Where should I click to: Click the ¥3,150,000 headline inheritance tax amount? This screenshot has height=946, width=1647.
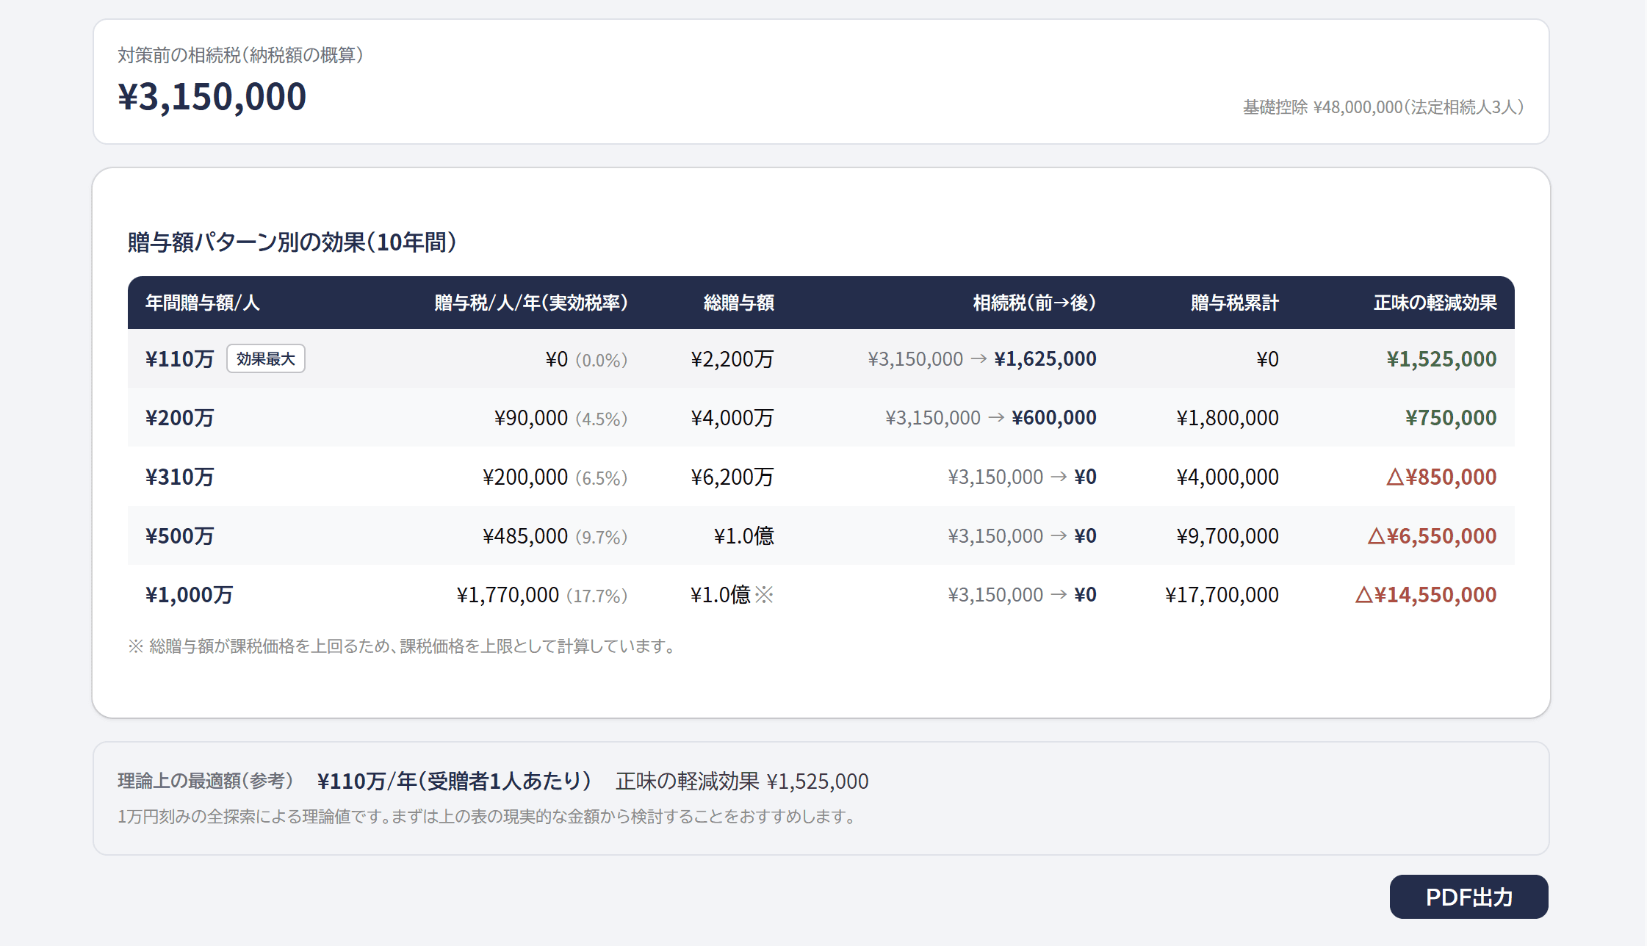tap(212, 96)
